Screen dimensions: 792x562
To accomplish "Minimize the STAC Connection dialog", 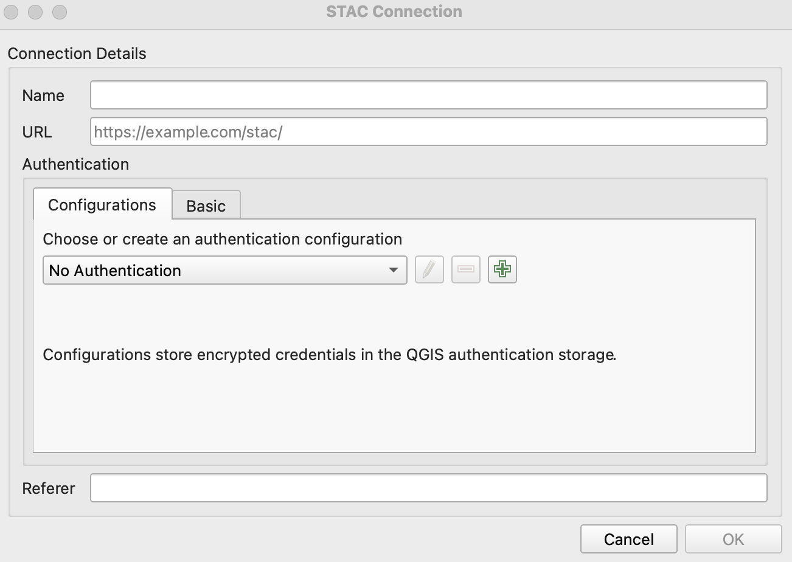I will (x=35, y=12).
